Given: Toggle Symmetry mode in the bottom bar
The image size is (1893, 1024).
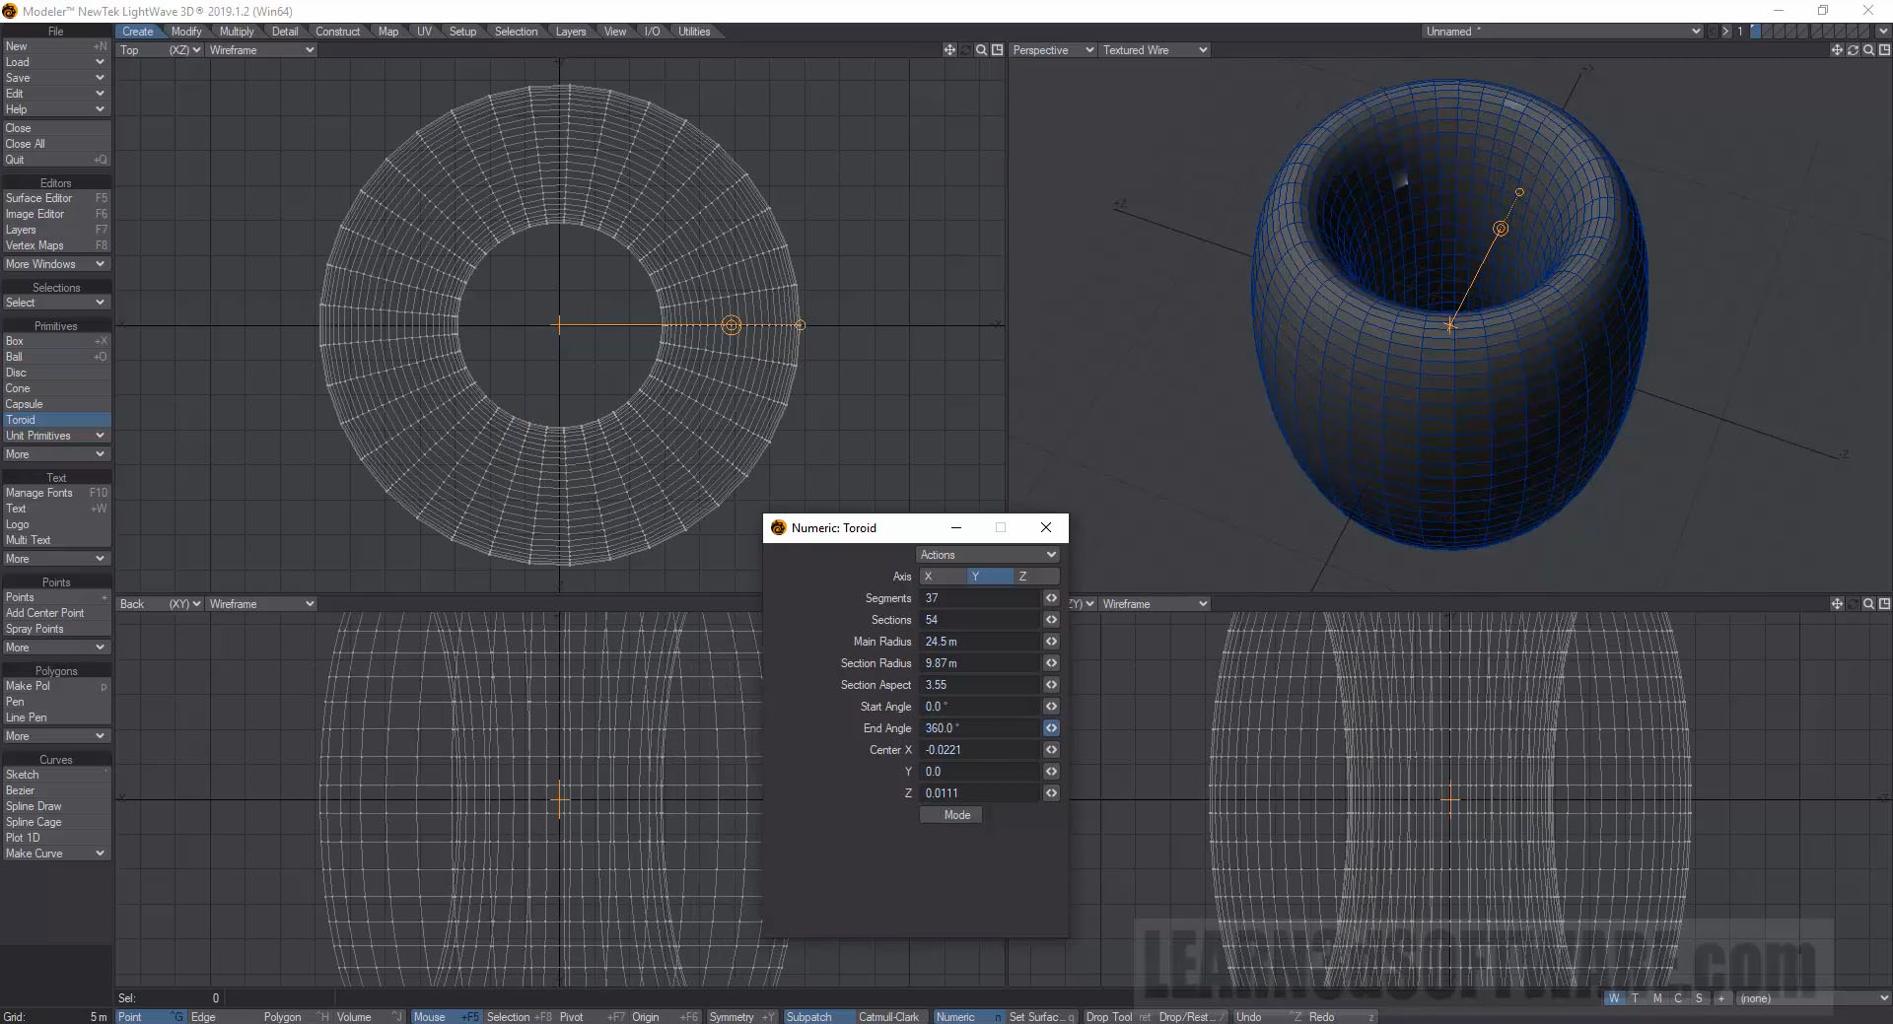Looking at the screenshot, I should click(x=732, y=1017).
